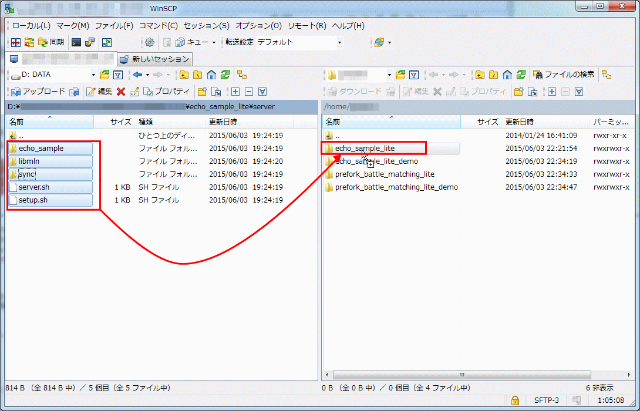
Task: Click the ファイルの検索 find files button
Action: coord(564,75)
